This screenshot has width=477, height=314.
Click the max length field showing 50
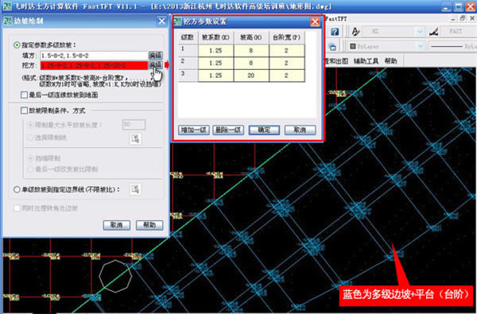[134, 125]
